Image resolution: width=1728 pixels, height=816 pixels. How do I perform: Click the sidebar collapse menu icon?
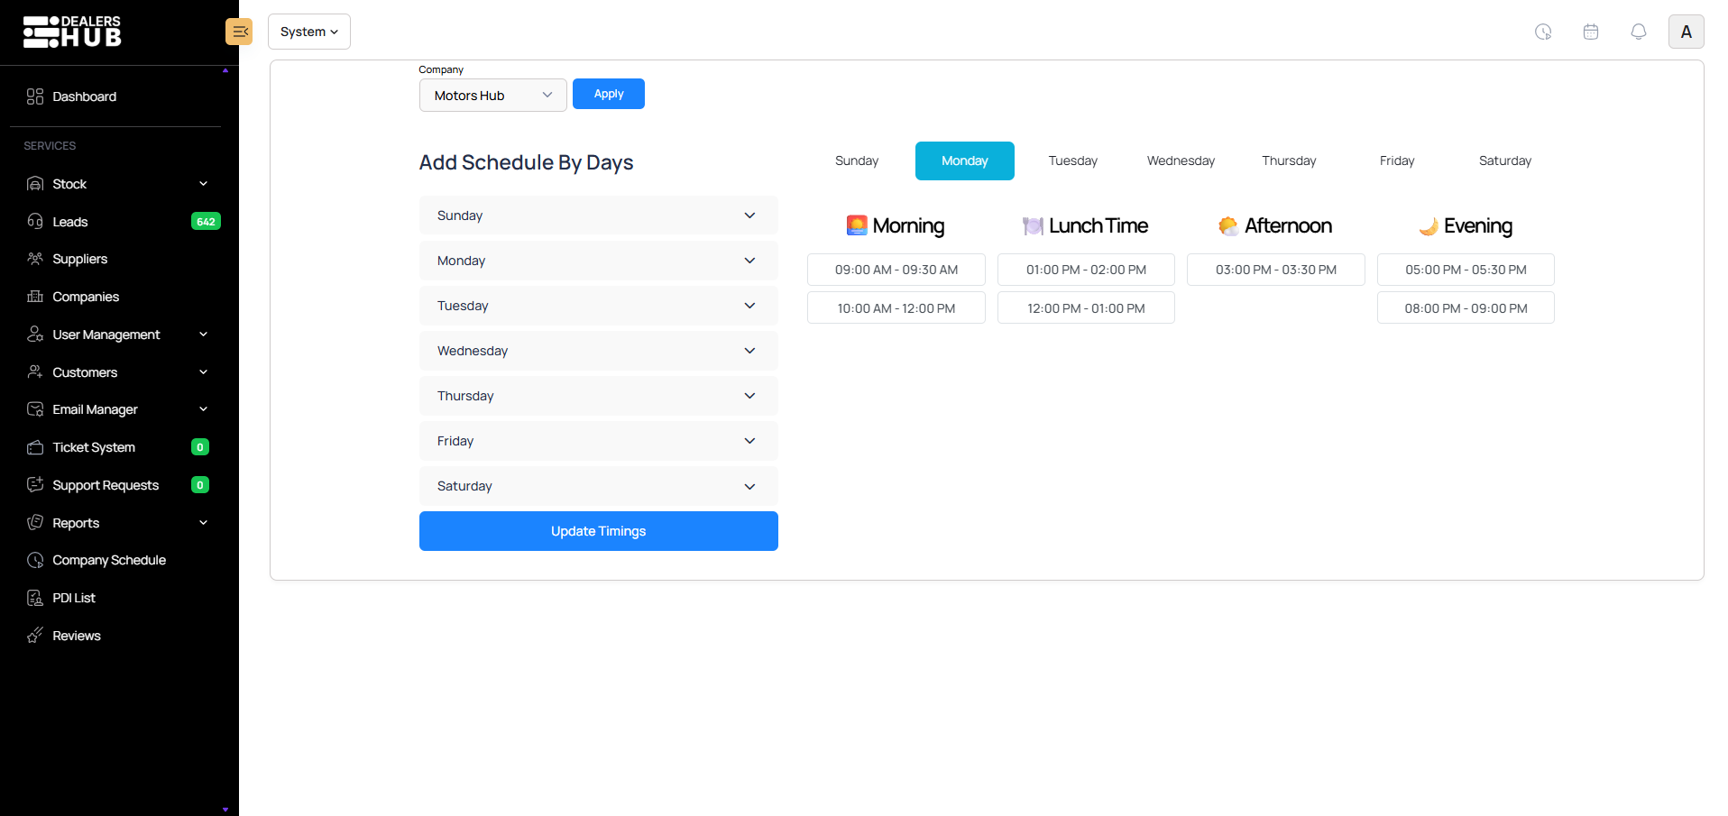click(239, 32)
